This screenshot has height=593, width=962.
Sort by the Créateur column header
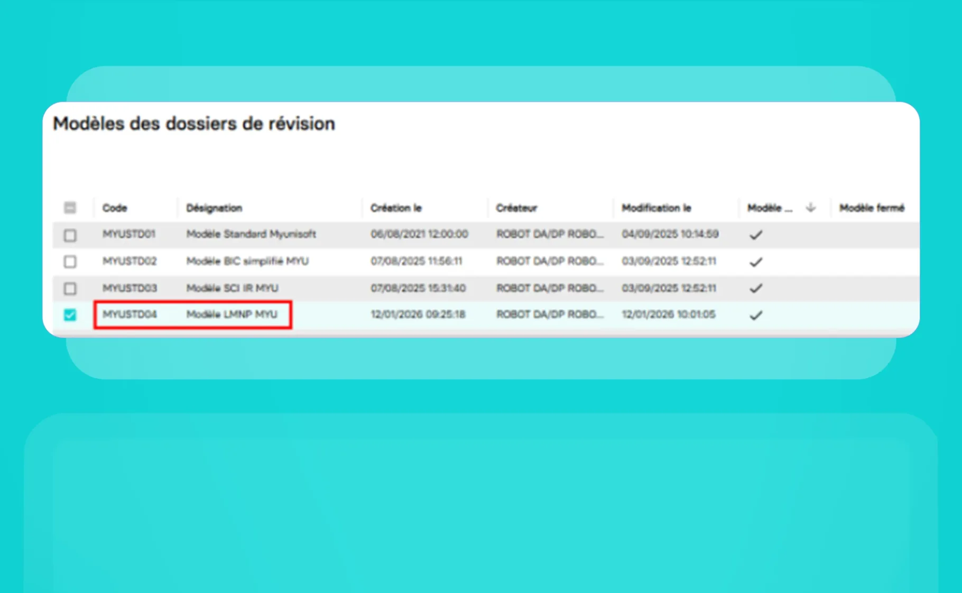[x=516, y=208]
